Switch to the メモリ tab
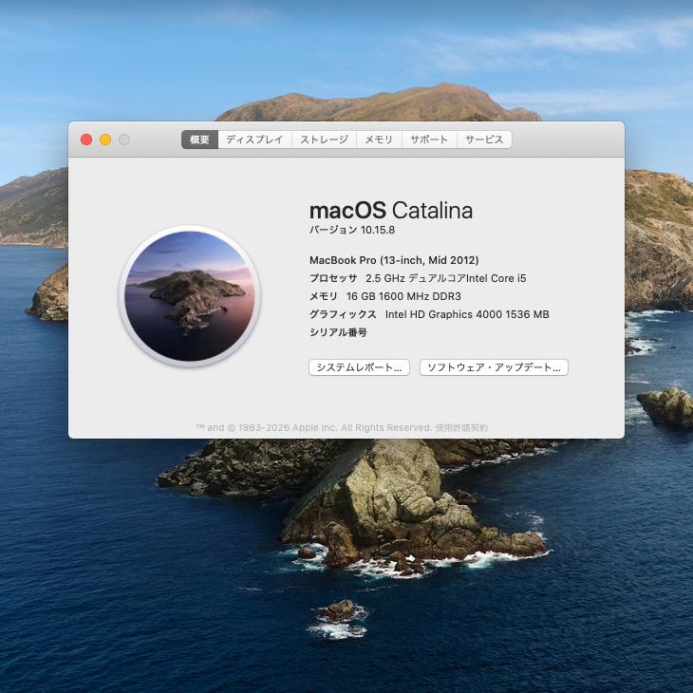 pyautogui.click(x=379, y=140)
